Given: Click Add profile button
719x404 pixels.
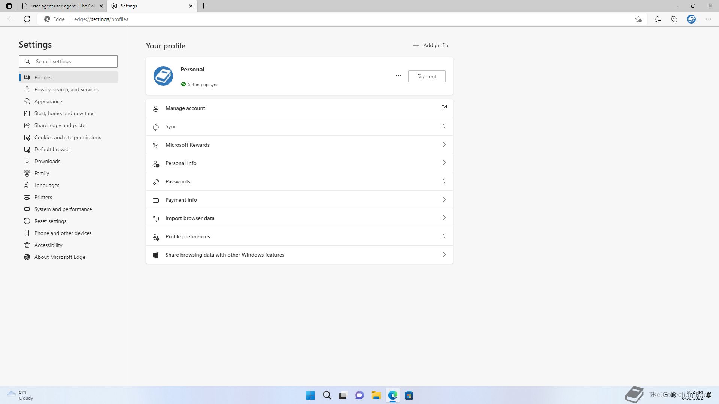Looking at the screenshot, I should 431,45.
